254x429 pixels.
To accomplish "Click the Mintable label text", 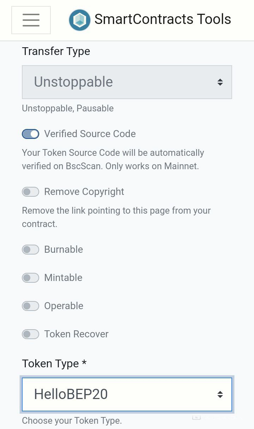I will [63, 278].
